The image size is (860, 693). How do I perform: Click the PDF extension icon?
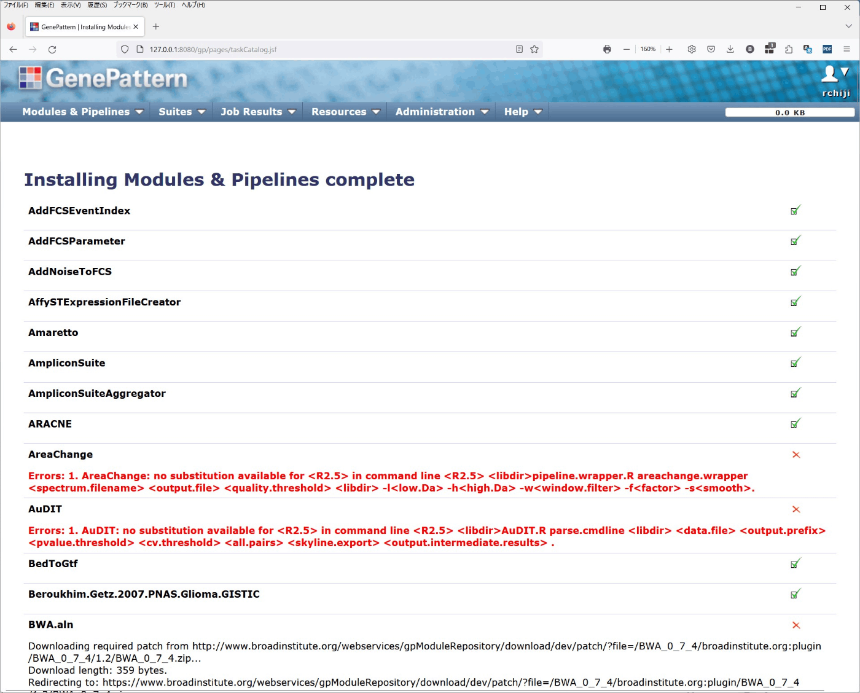(827, 49)
